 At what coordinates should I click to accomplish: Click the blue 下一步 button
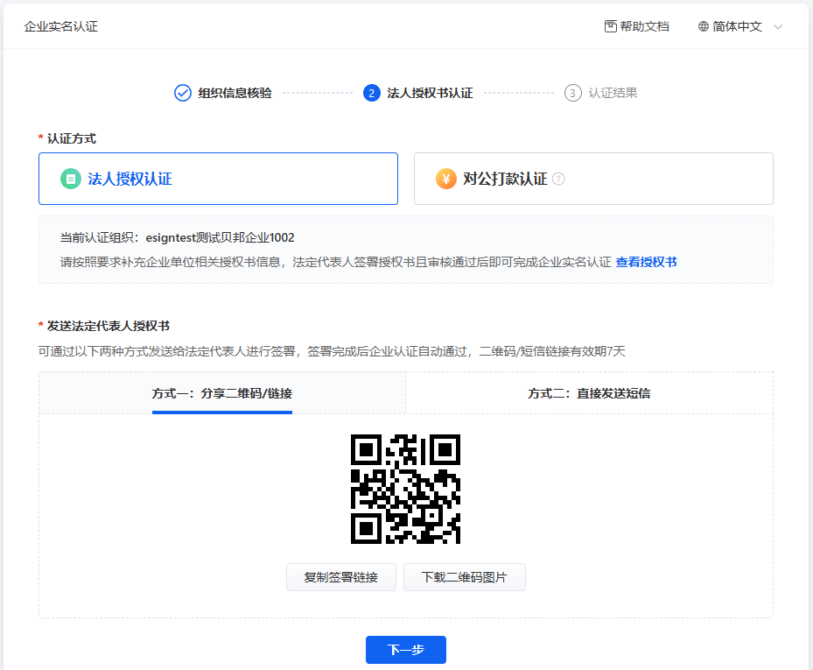[x=406, y=650]
